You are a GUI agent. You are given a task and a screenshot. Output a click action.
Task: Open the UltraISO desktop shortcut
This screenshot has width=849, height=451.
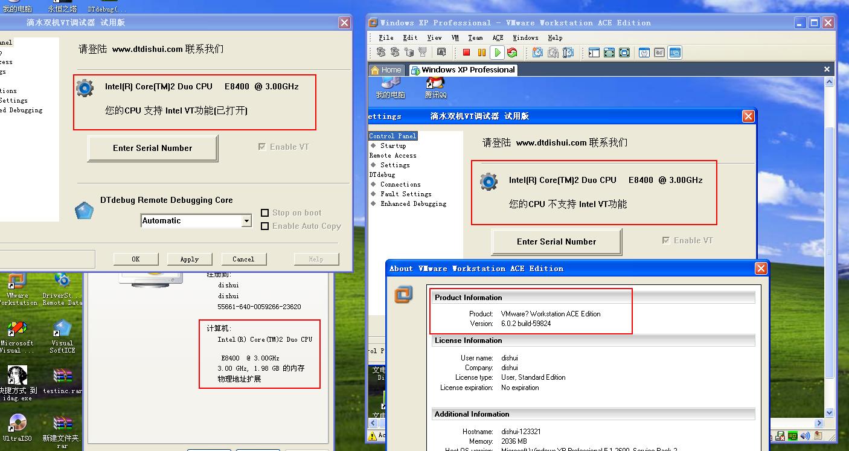pos(17,427)
